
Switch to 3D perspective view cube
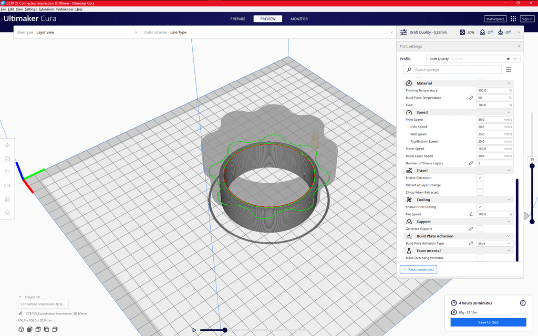click(21, 329)
